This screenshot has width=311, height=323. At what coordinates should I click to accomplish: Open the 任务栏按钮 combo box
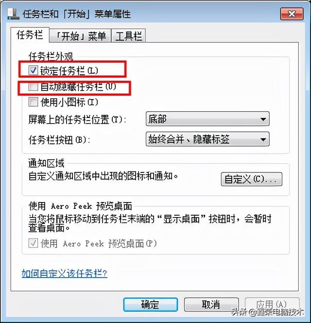coord(207,139)
